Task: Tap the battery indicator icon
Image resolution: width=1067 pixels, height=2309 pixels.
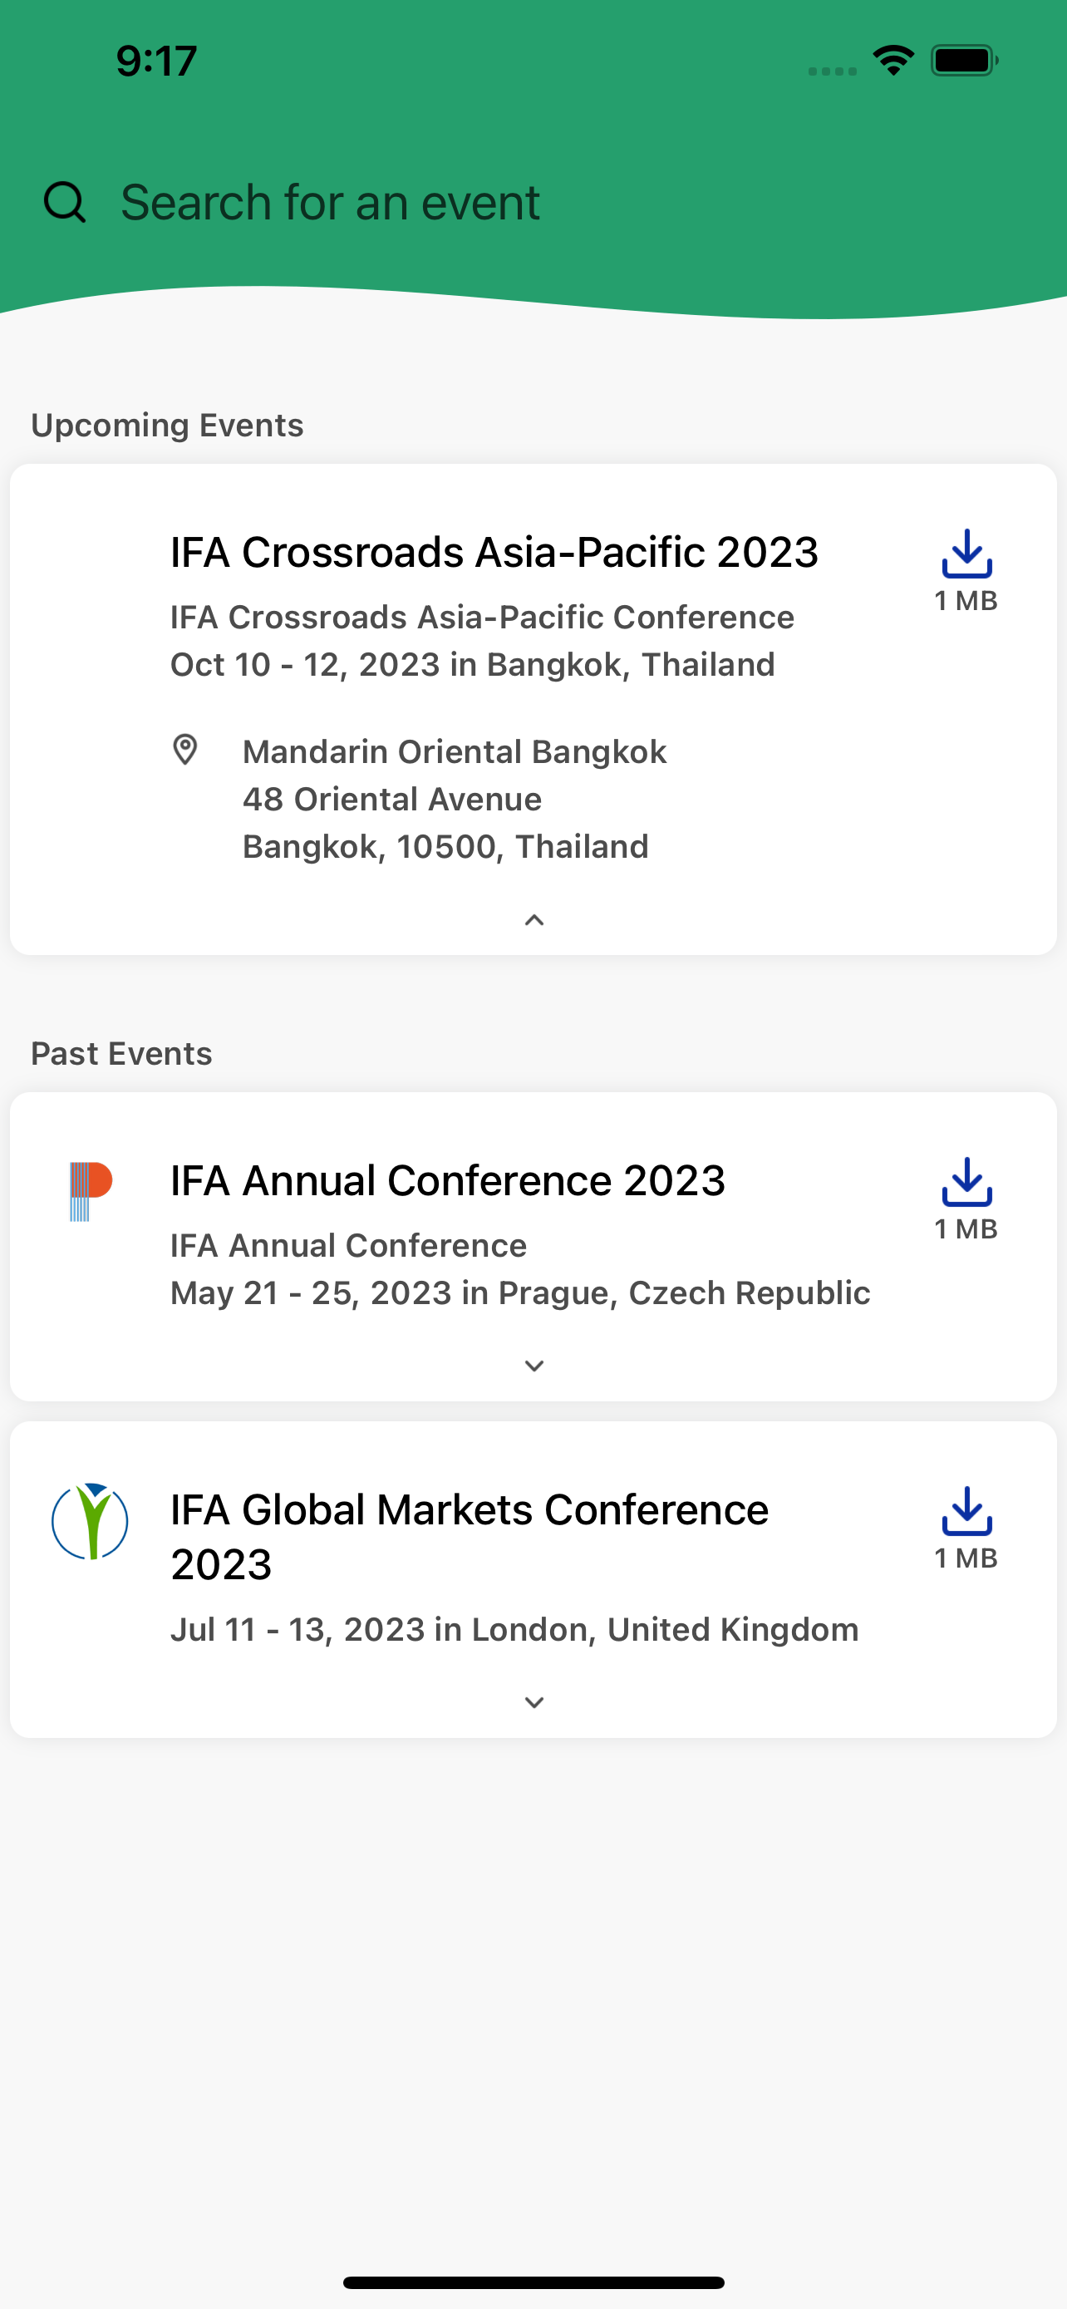Action: [x=965, y=61]
